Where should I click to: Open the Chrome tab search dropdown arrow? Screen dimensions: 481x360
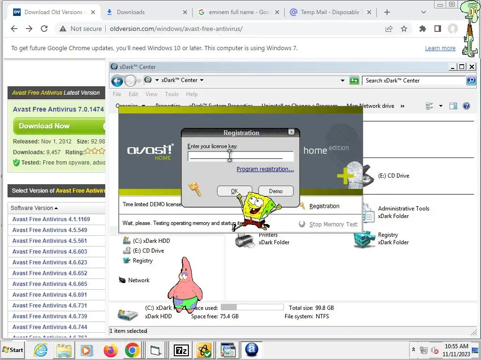(x=424, y=12)
